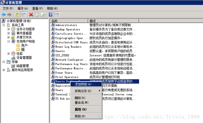Image resolution: width=203 pixels, height=123 pixels.
Task: Click the Shared Folders icon in tree
Action: click(13, 38)
